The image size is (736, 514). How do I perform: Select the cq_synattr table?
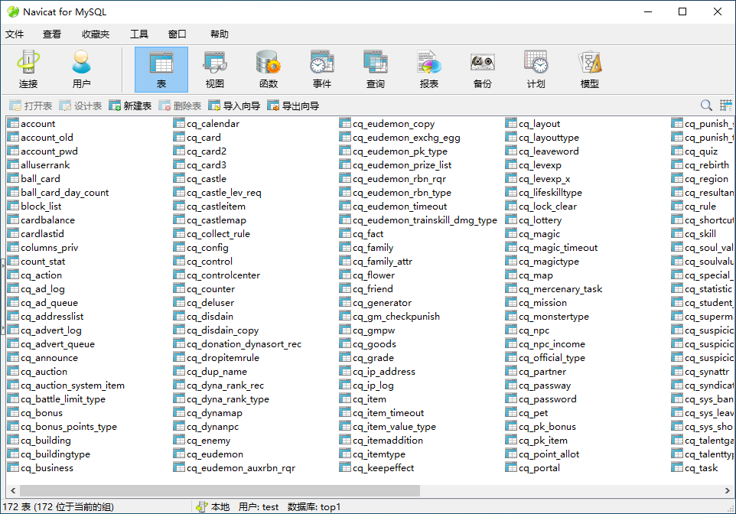[x=707, y=372]
